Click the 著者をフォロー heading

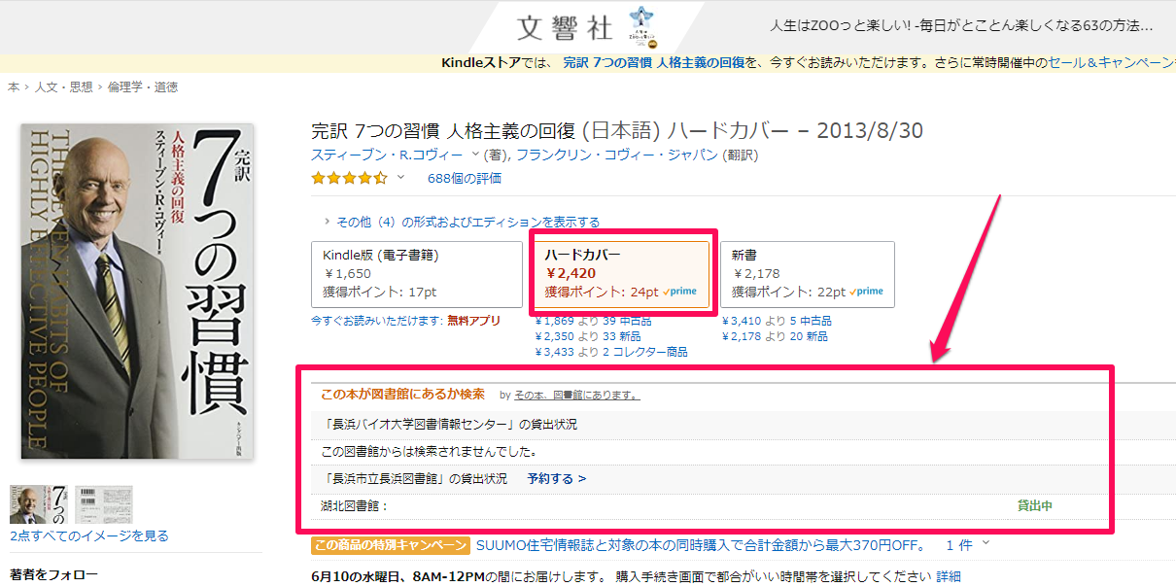(x=53, y=574)
